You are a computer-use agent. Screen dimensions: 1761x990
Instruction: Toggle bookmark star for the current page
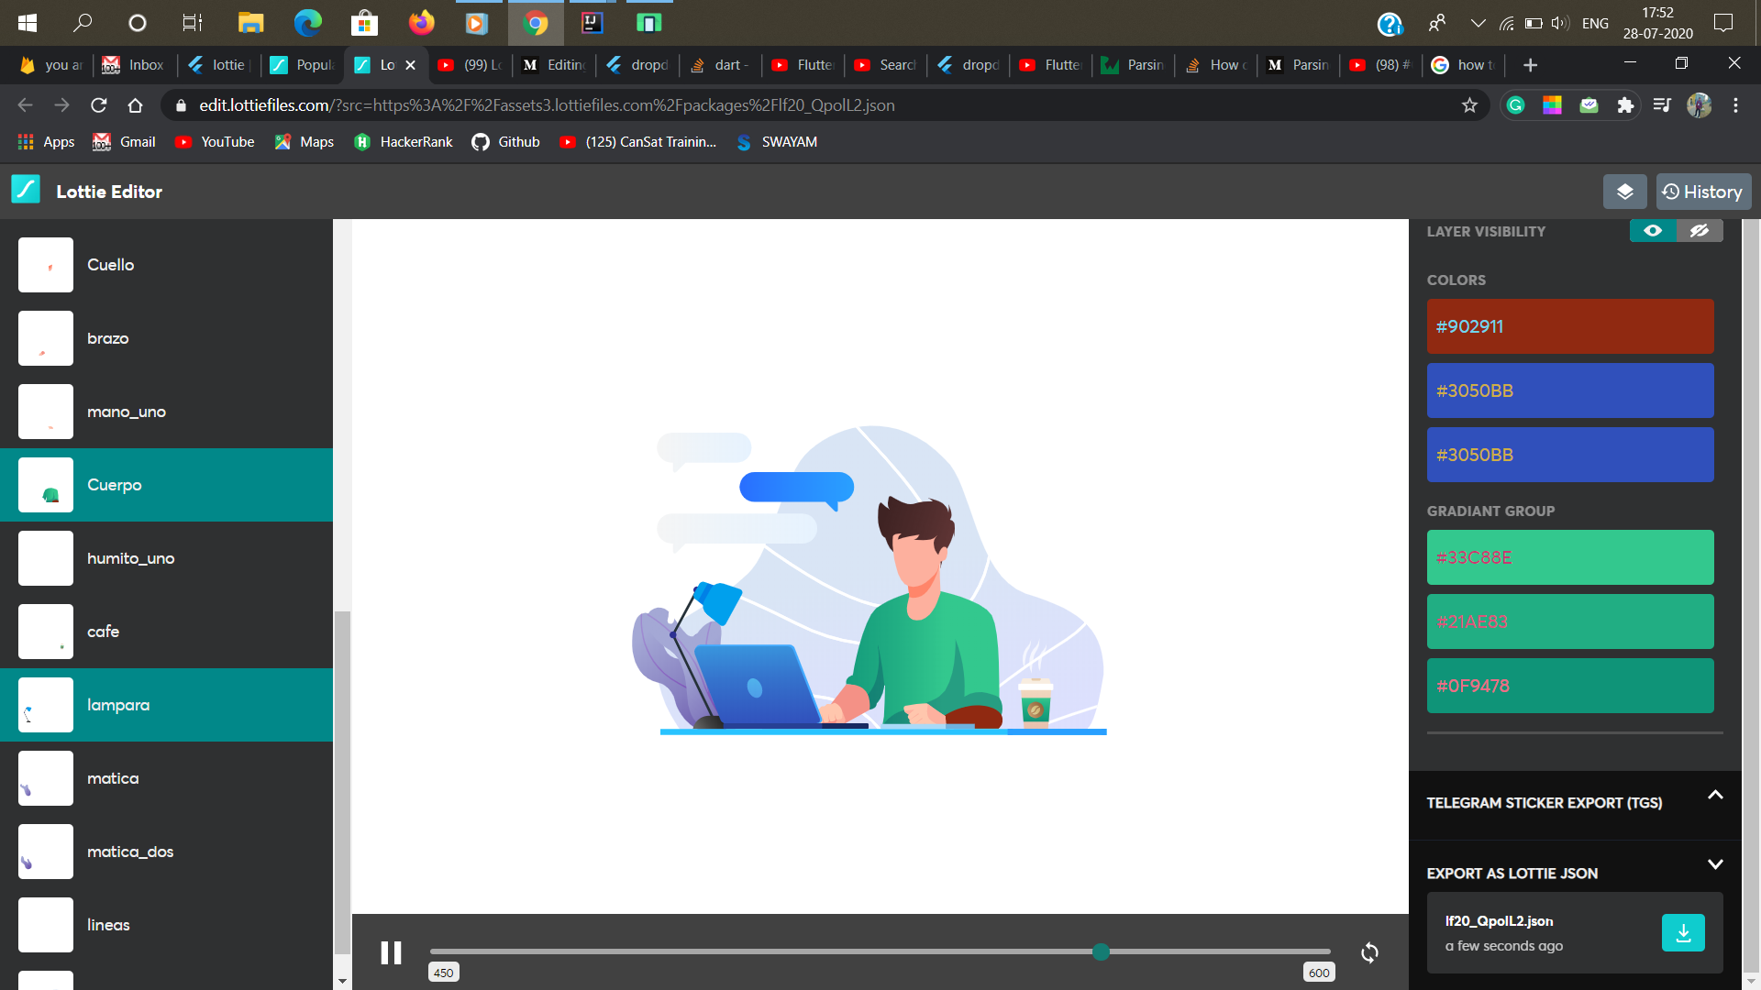click(1470, 105)
